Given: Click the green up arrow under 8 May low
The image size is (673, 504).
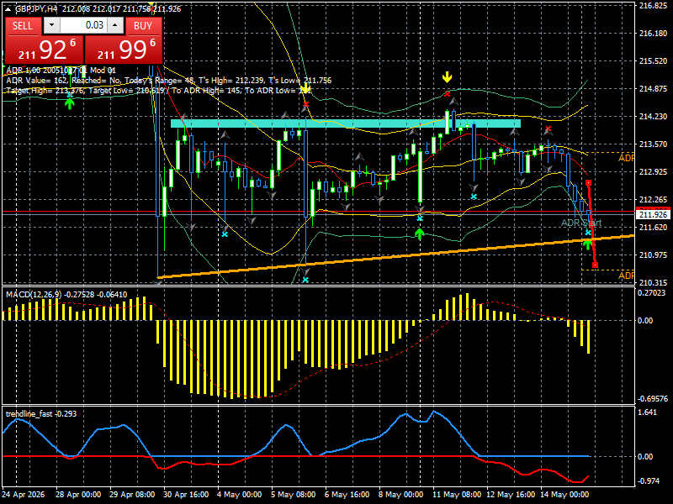Looking at the screenshot, I should point(420,234).
